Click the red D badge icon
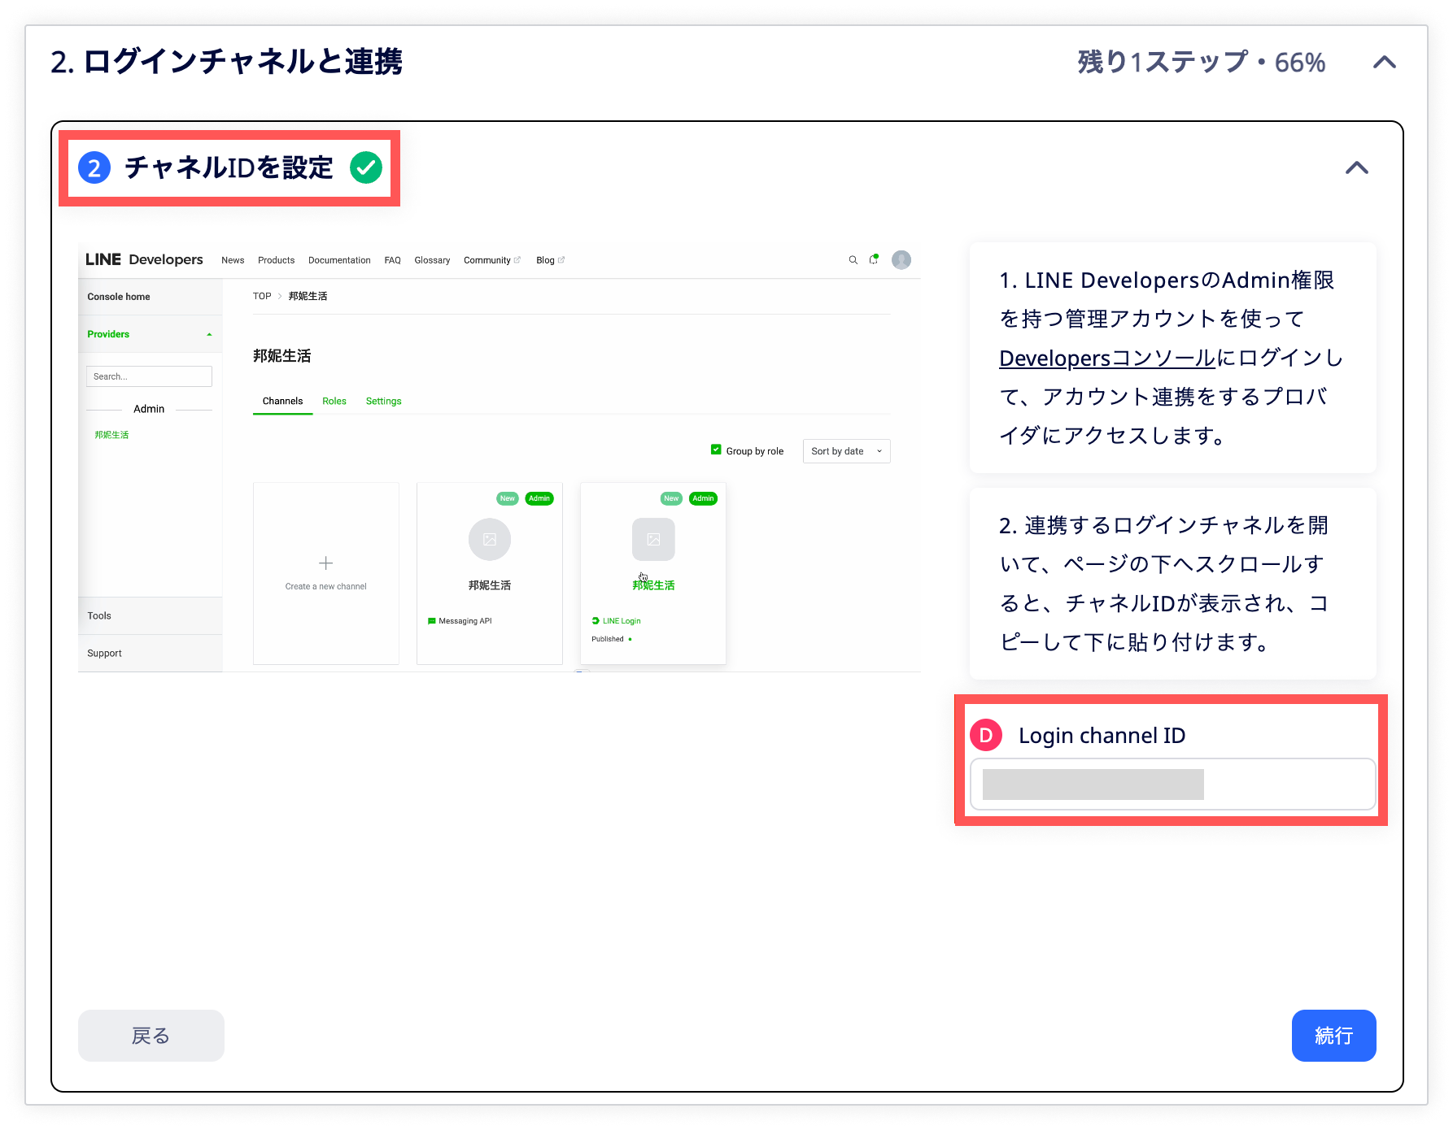The image size is (1453, 1130). [986, 735]
